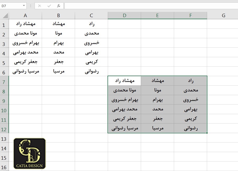Click cell E7 containing مهشاد
Screen dimensions: 238x171
pyautogui.click(x=157, y=81)
